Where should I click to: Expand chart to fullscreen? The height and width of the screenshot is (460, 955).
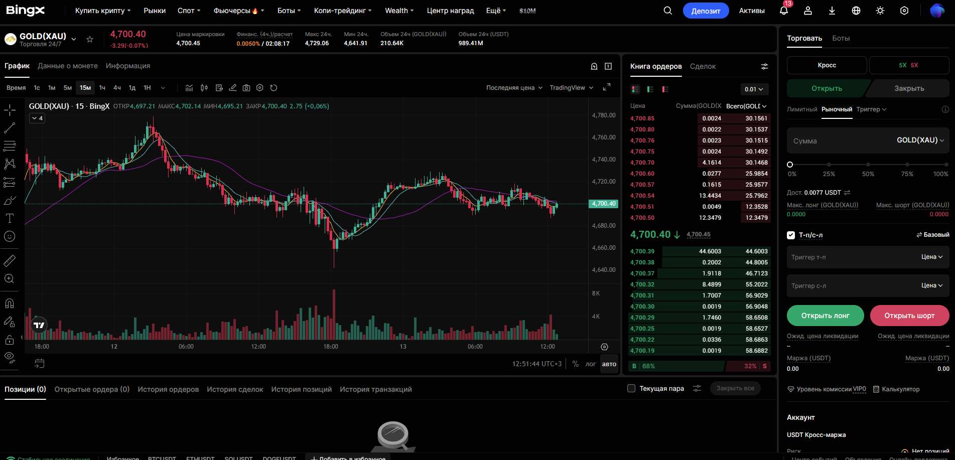point(607,87)
